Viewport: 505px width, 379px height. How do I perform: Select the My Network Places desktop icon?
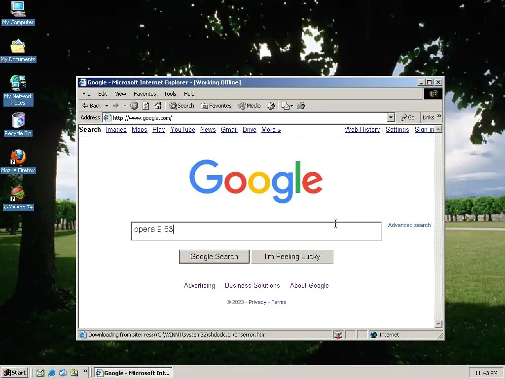click(x=18, y=91)
